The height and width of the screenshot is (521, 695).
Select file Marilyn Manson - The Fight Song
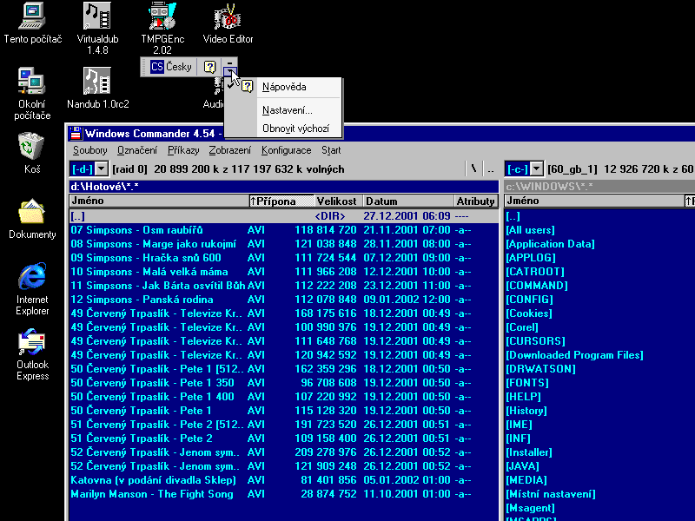click(284, 494)
